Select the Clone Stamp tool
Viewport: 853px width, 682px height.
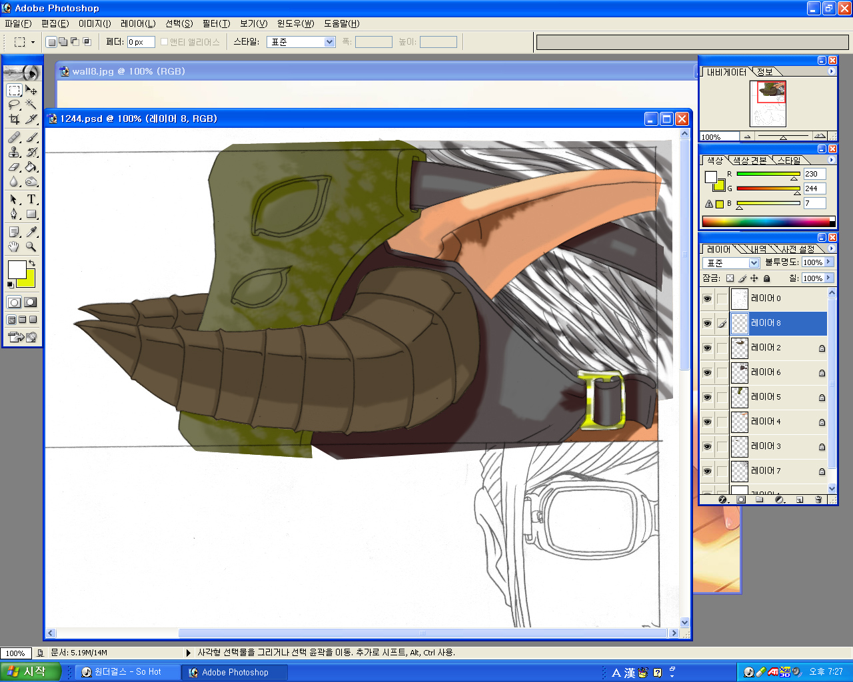14,152
